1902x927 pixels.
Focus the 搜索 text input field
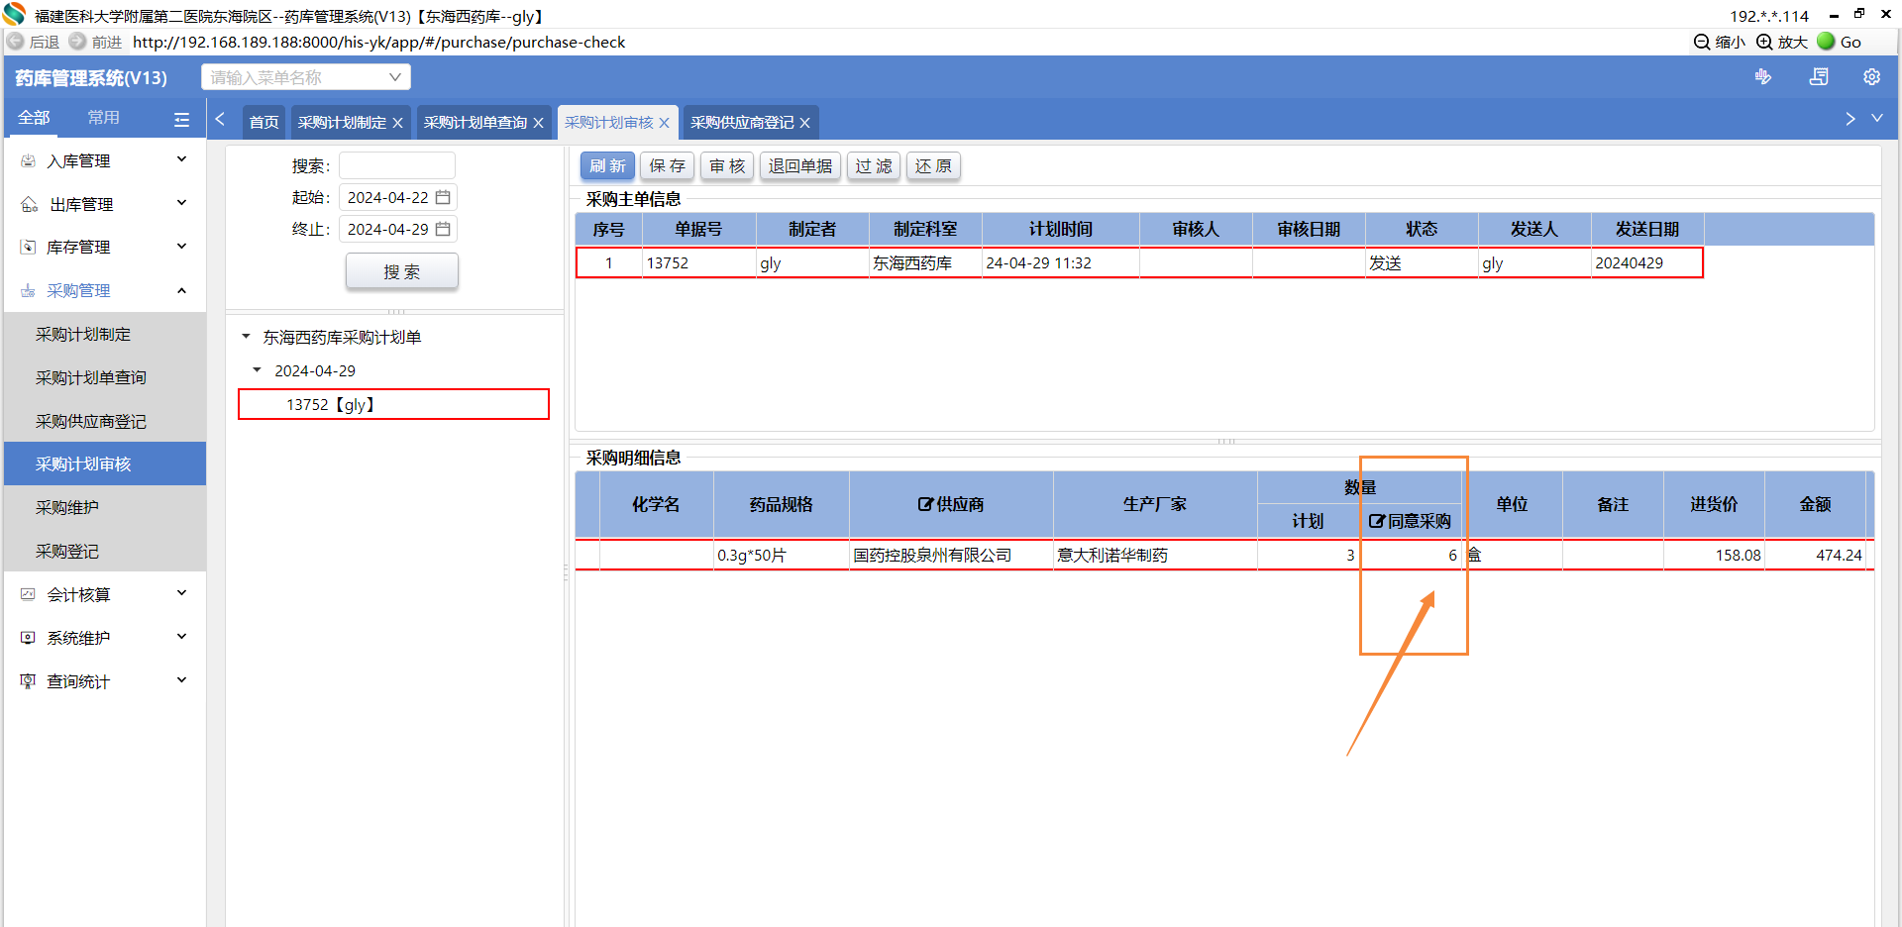click(x=397, y=165)
